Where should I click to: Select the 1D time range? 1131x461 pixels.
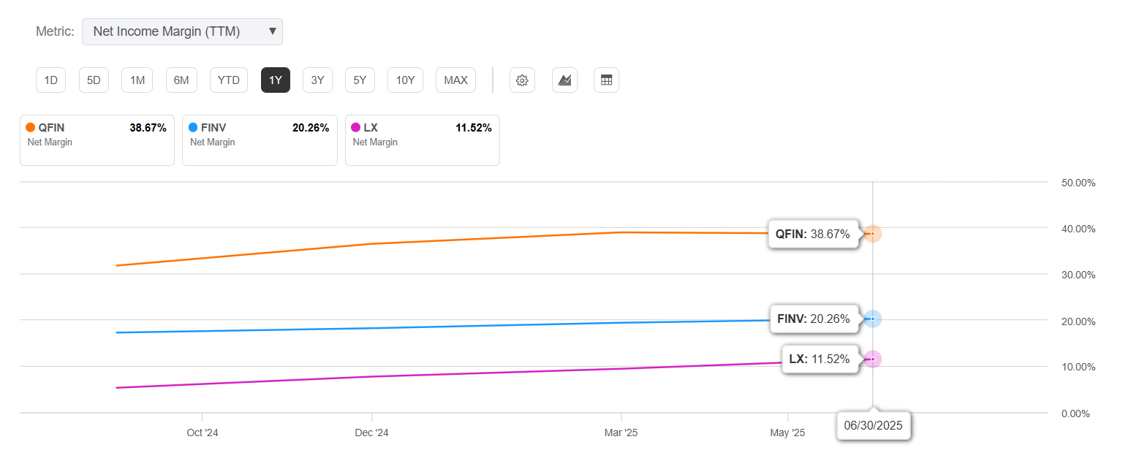51,80
